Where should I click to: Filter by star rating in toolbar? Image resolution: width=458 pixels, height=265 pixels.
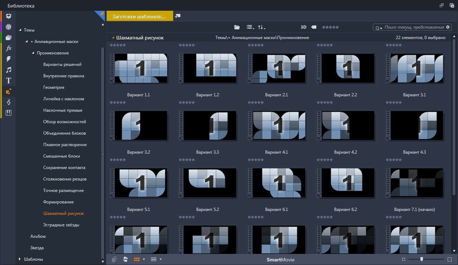tap(330, 27)
